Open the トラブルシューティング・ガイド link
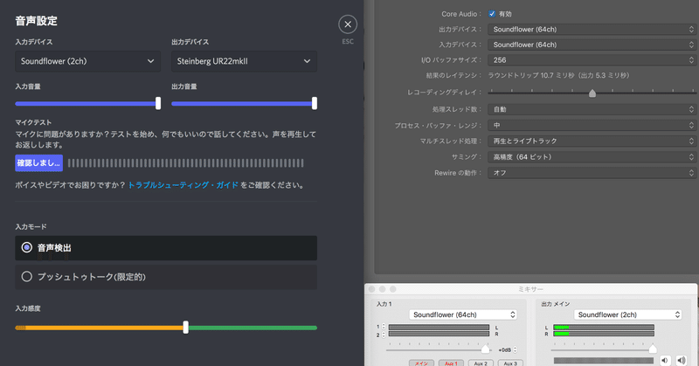The width and height of the screenshot is (699, 366). point(183,185)
